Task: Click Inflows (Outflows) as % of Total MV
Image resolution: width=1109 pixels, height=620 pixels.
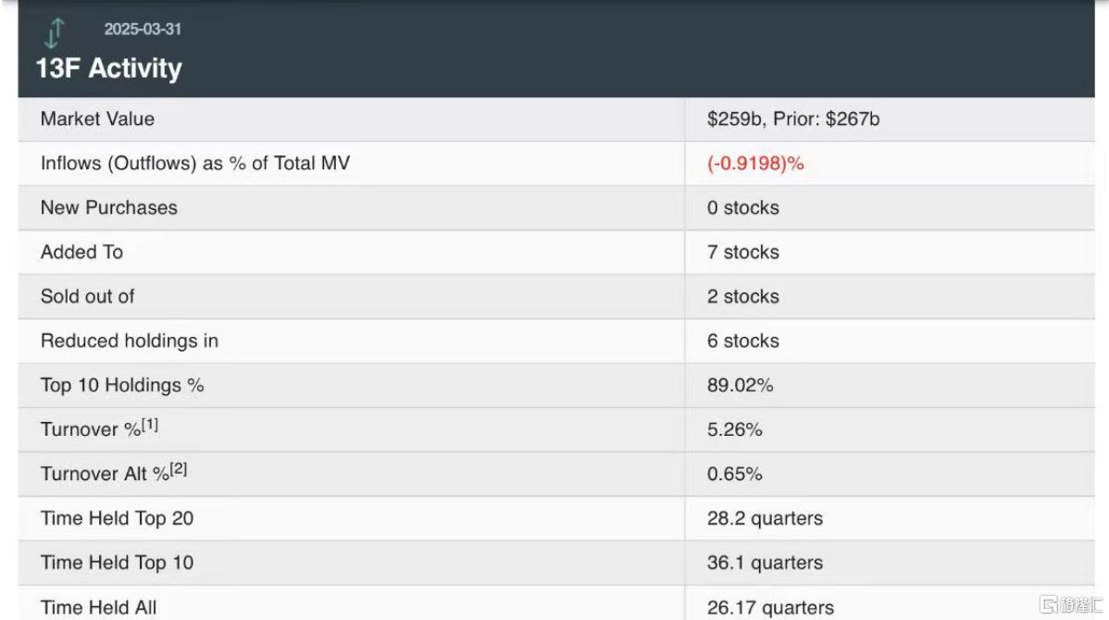Action: click(x=195, y=163)
